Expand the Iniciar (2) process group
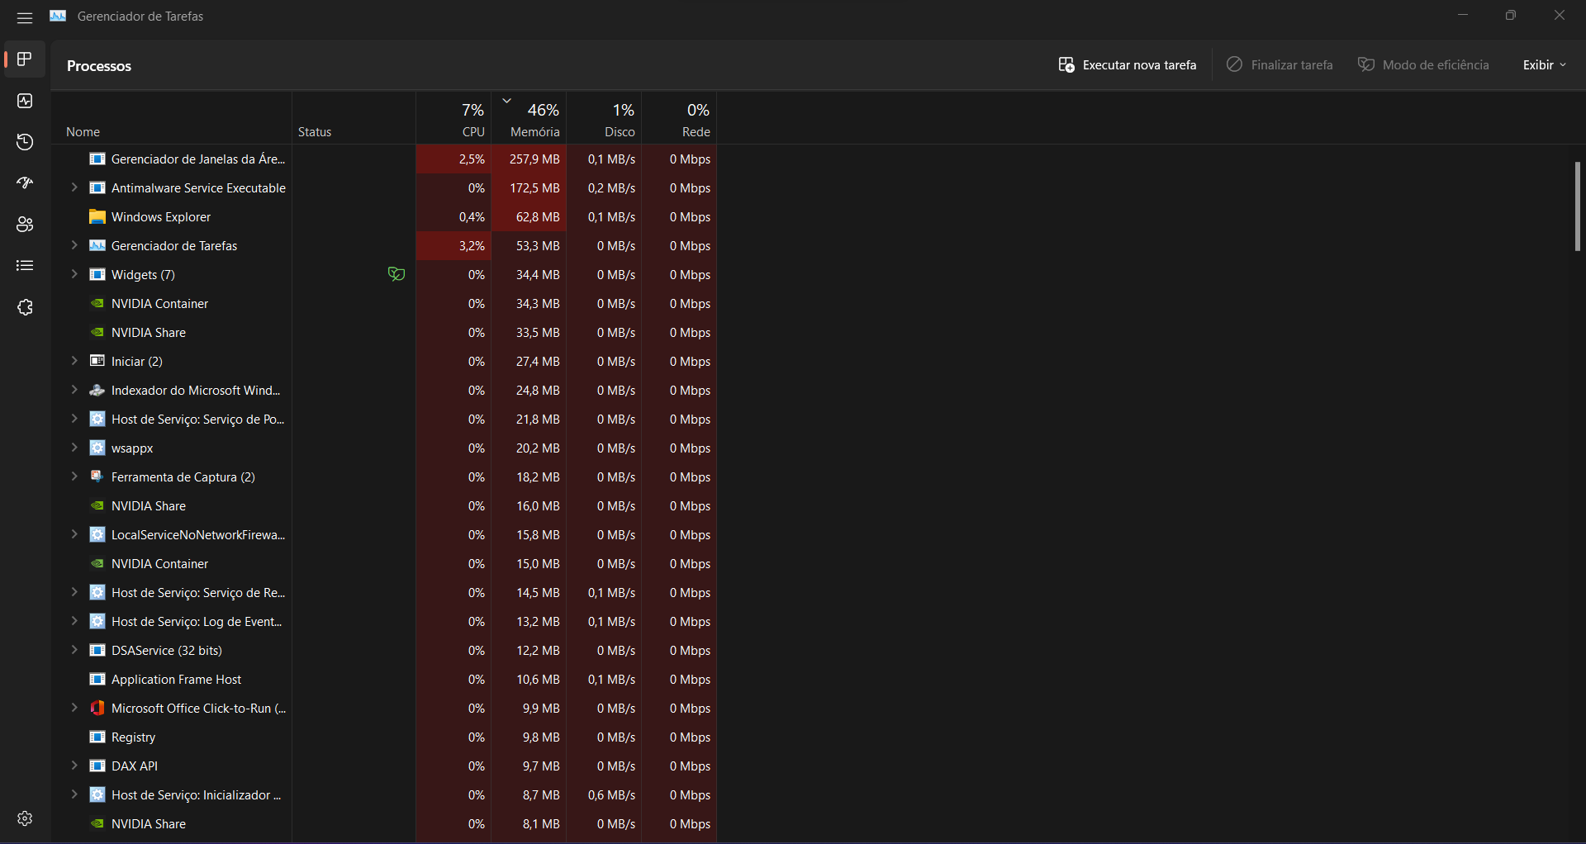Image resolution: width=1586 pixels, height=844 pixels. pos(74,361)
